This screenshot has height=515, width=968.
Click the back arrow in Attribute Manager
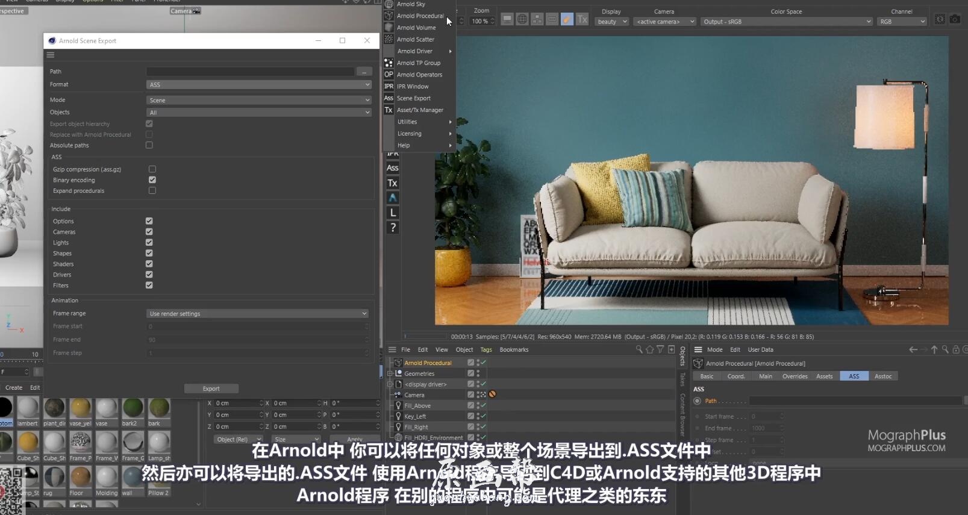pyautogui.click(x=913, y=349)
